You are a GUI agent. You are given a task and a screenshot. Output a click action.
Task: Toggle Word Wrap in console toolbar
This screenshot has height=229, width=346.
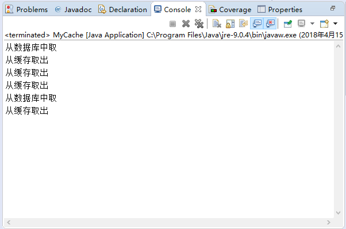click(x=243, y=24)
